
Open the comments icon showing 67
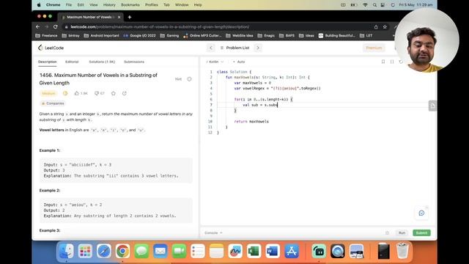(x=100, y=93)
